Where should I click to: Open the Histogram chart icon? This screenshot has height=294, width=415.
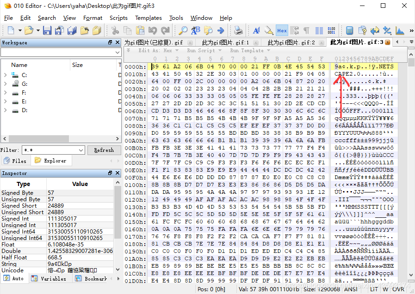[x=400, y=30]
